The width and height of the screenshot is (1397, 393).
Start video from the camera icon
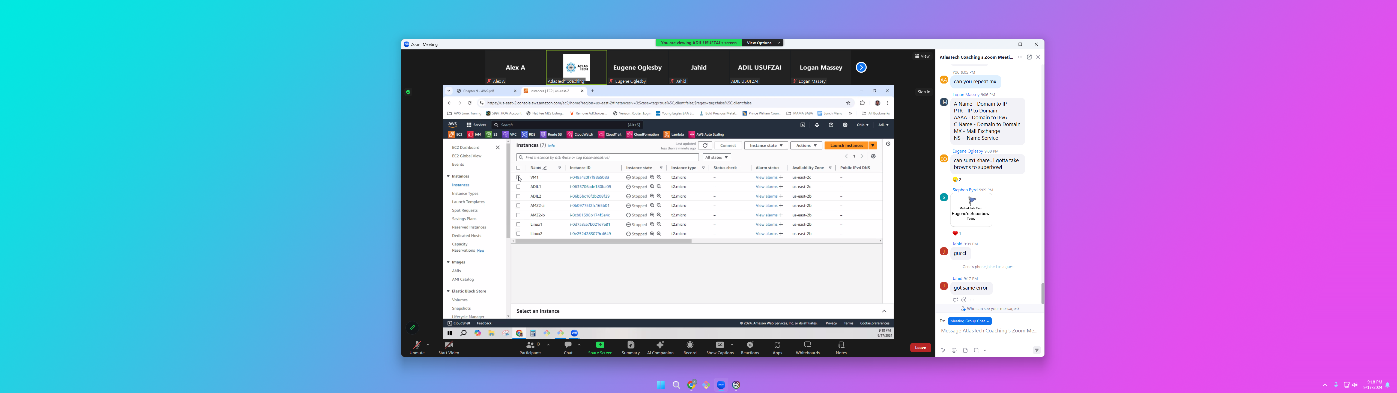[449, 345]
